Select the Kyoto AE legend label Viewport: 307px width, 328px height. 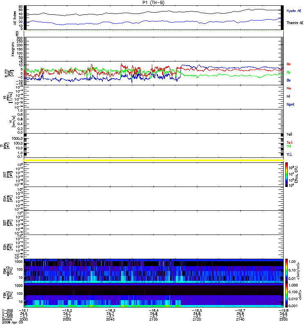tap(294, 11)
